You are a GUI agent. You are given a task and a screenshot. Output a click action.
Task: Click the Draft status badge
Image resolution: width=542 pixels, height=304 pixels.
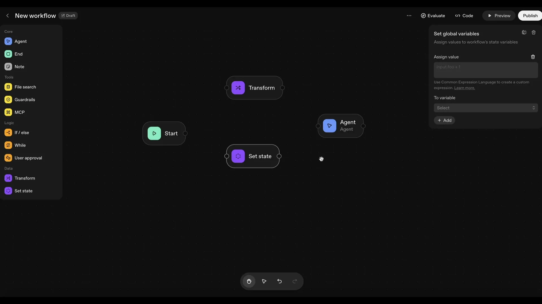[x=68, y=15]
